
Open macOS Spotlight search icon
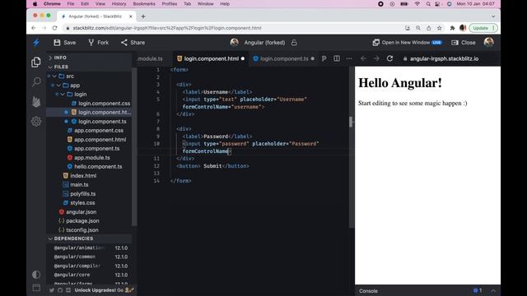pos(428,3)
